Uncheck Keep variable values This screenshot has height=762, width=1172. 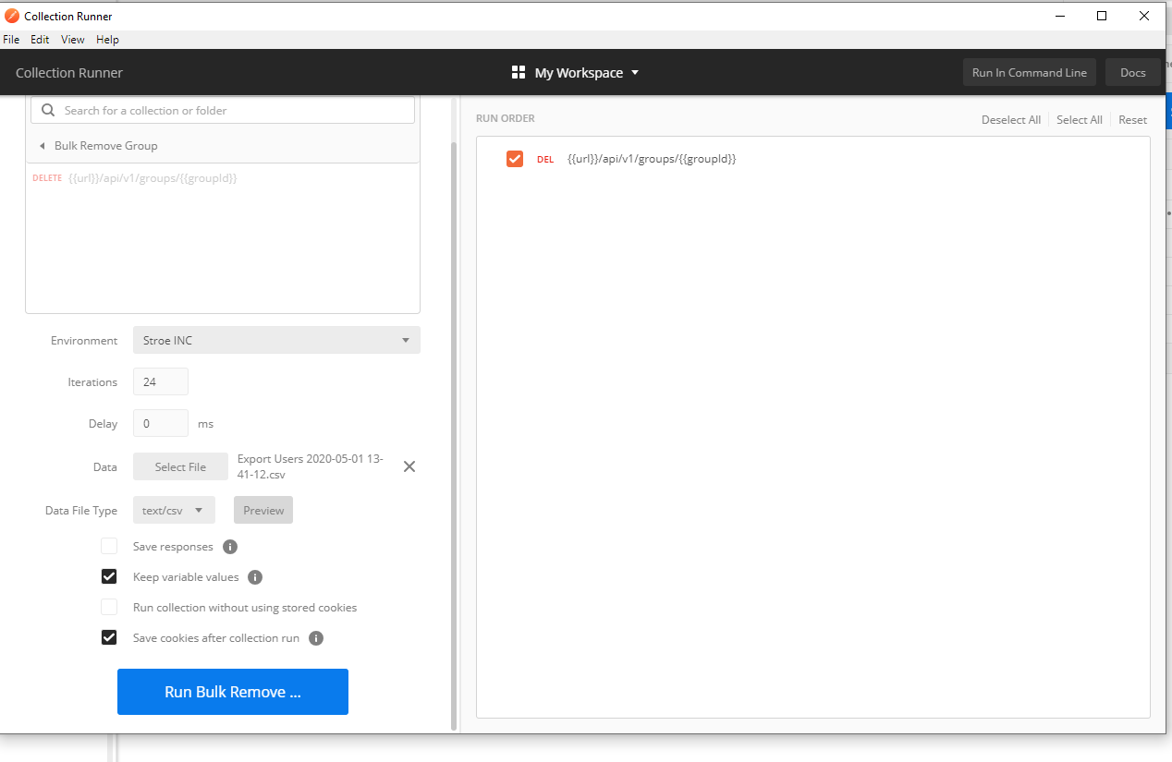(x=109, y=577)
